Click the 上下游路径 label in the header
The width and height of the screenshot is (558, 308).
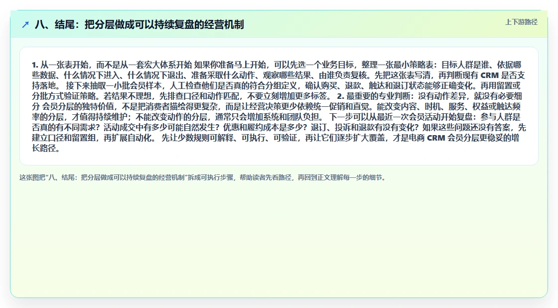[521, 22]
